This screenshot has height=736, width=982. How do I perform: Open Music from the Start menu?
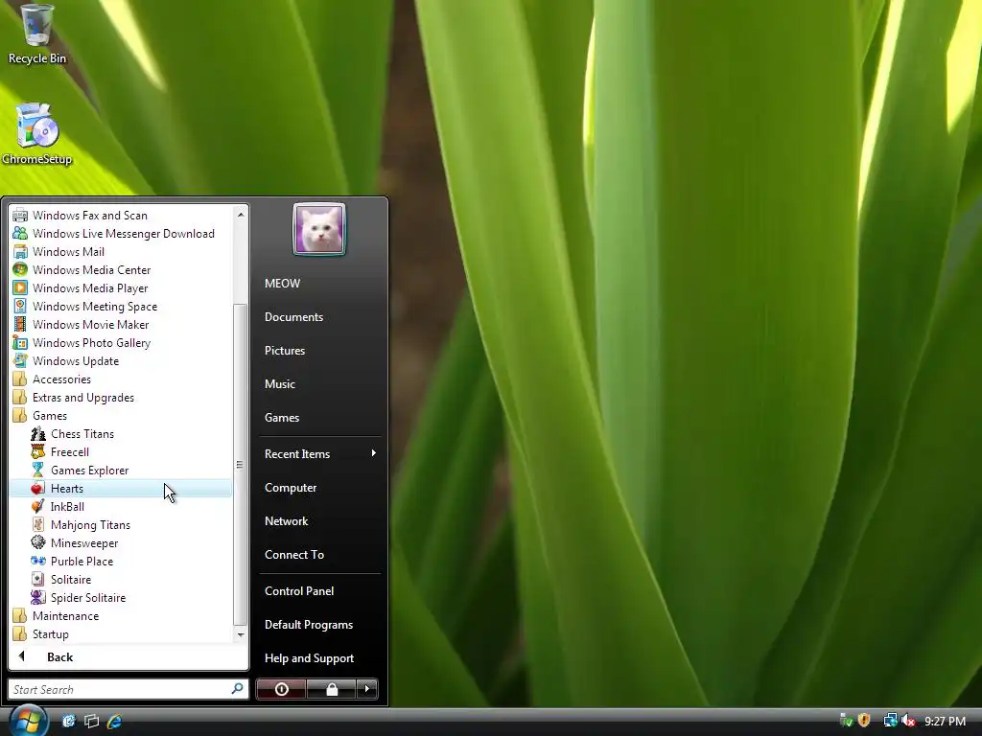point(280,384)
